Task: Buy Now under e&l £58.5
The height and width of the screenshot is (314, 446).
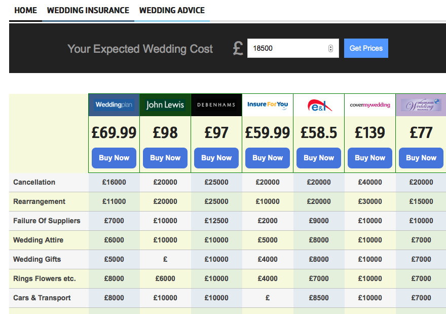Action: (x=319, y=158)
